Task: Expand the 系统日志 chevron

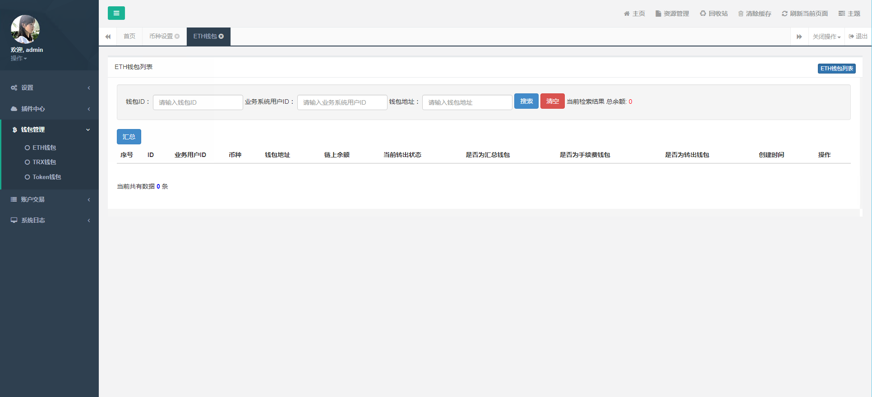Action: pyautogui.click(x=89, y=220)
